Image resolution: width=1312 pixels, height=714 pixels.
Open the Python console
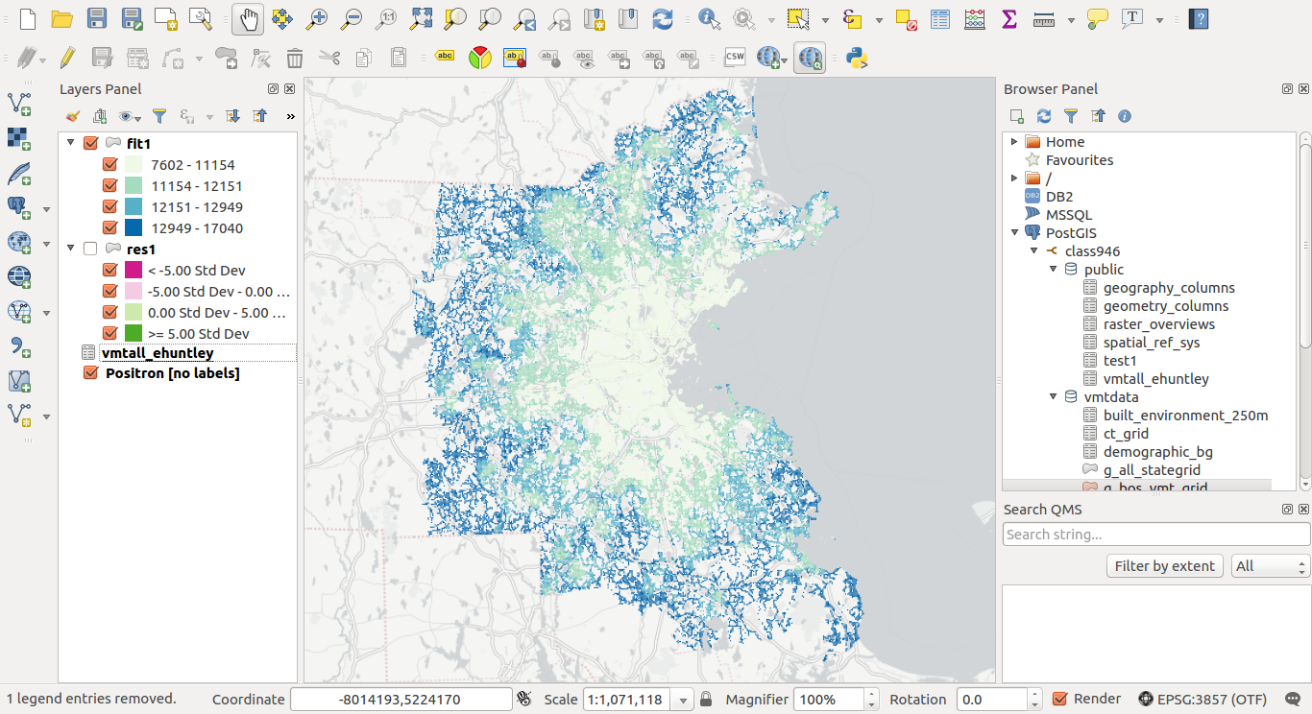[857, 59]
